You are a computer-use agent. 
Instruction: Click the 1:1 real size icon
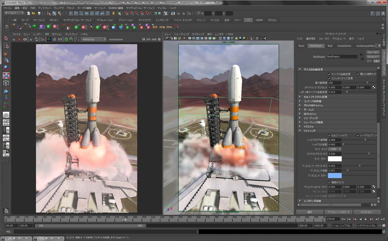click(60, 39)
